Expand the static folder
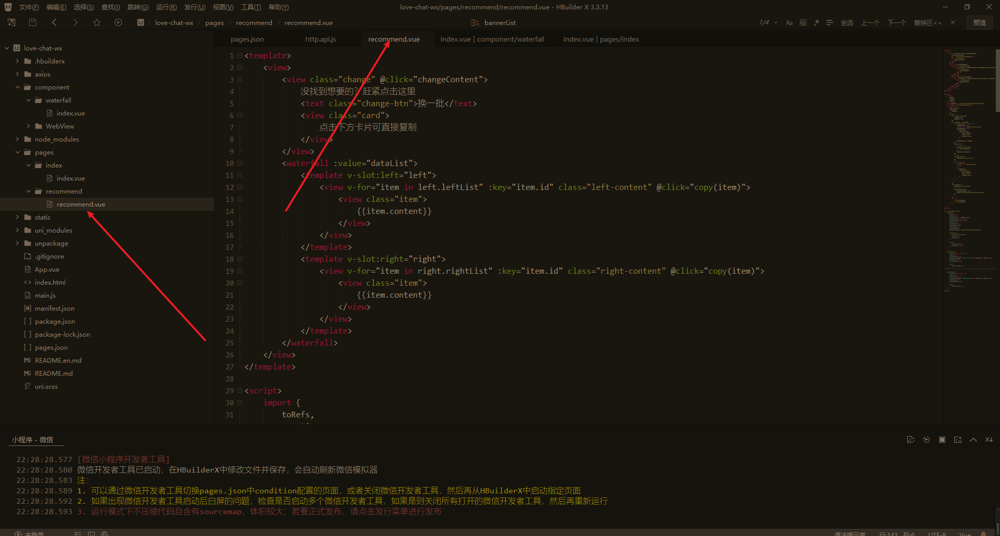Viewport: 1000px width, 536px height. 17,217
